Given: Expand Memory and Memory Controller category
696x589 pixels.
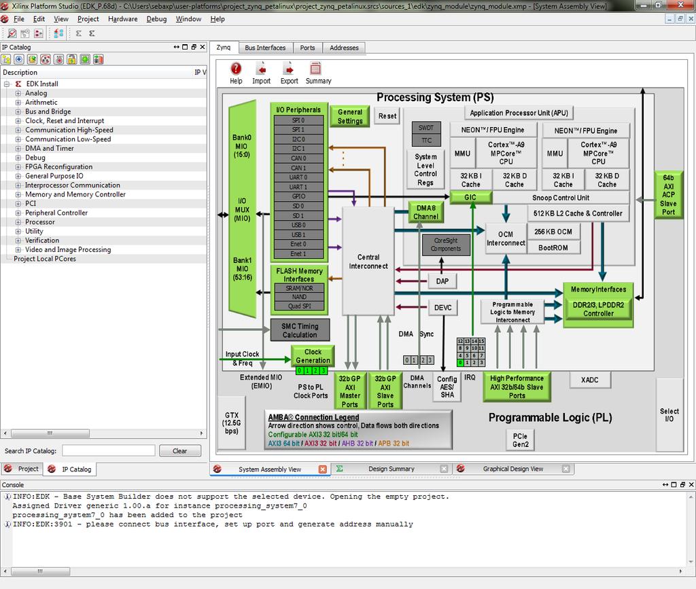Looking at the screenshot, I should (x=18, y=195).
